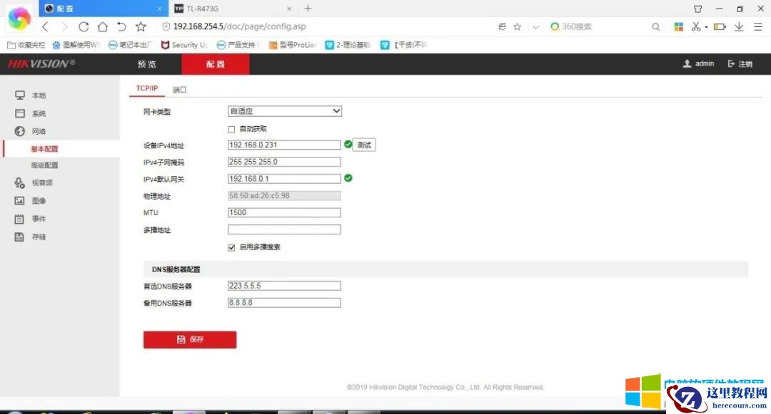Disable the 启用多播搜索 multicast search checkbox
The image size is (771, 414).
tap(231, 247)
